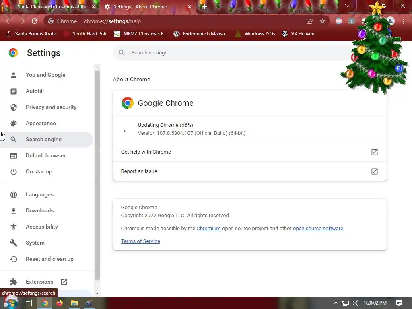Image resolution: width=412 pixels, height=309 pixels.
Task: Click the taskbar clock 1:20:02 PM
Action: 375,303
